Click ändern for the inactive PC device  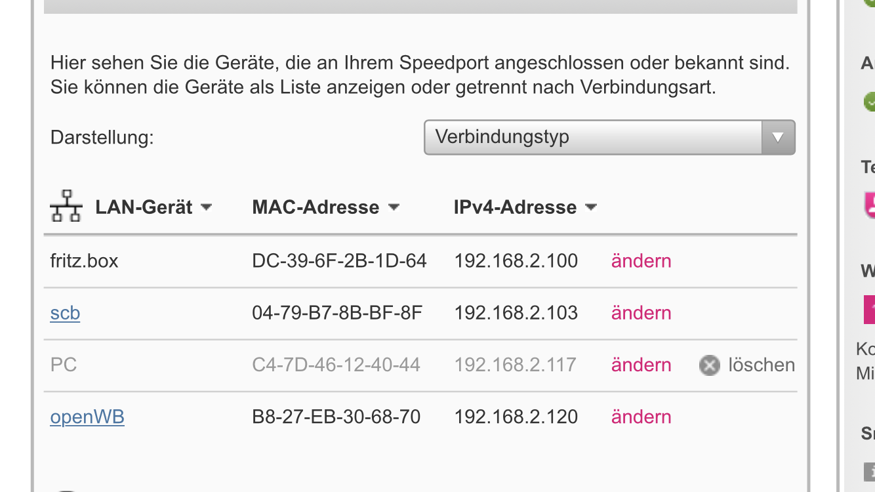(x=641, y=365)
